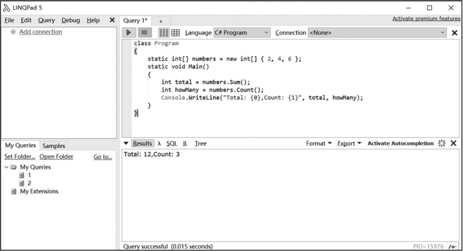
Task: Switch to the Samples tab
Action: coord(54,146)
